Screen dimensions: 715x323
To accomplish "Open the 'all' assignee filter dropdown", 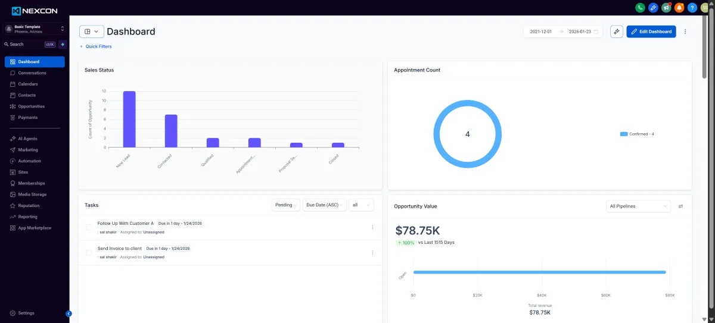I will 361,205.
